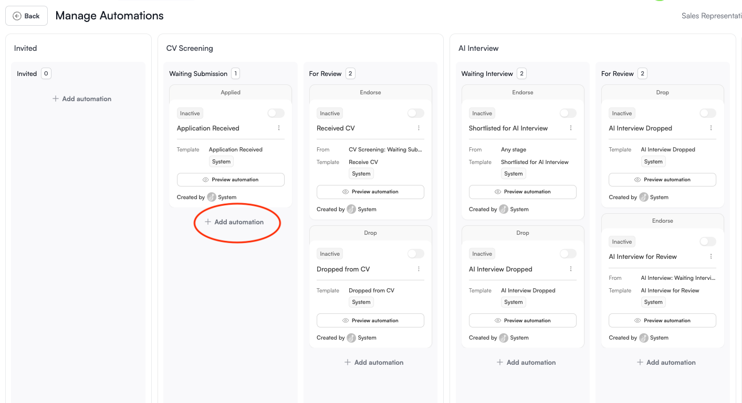Open kebab menu on AI Interview Dropped in Drop section
Image resolution: width=742 pixels, height=403 pixels.
click(x=571, y=269)
